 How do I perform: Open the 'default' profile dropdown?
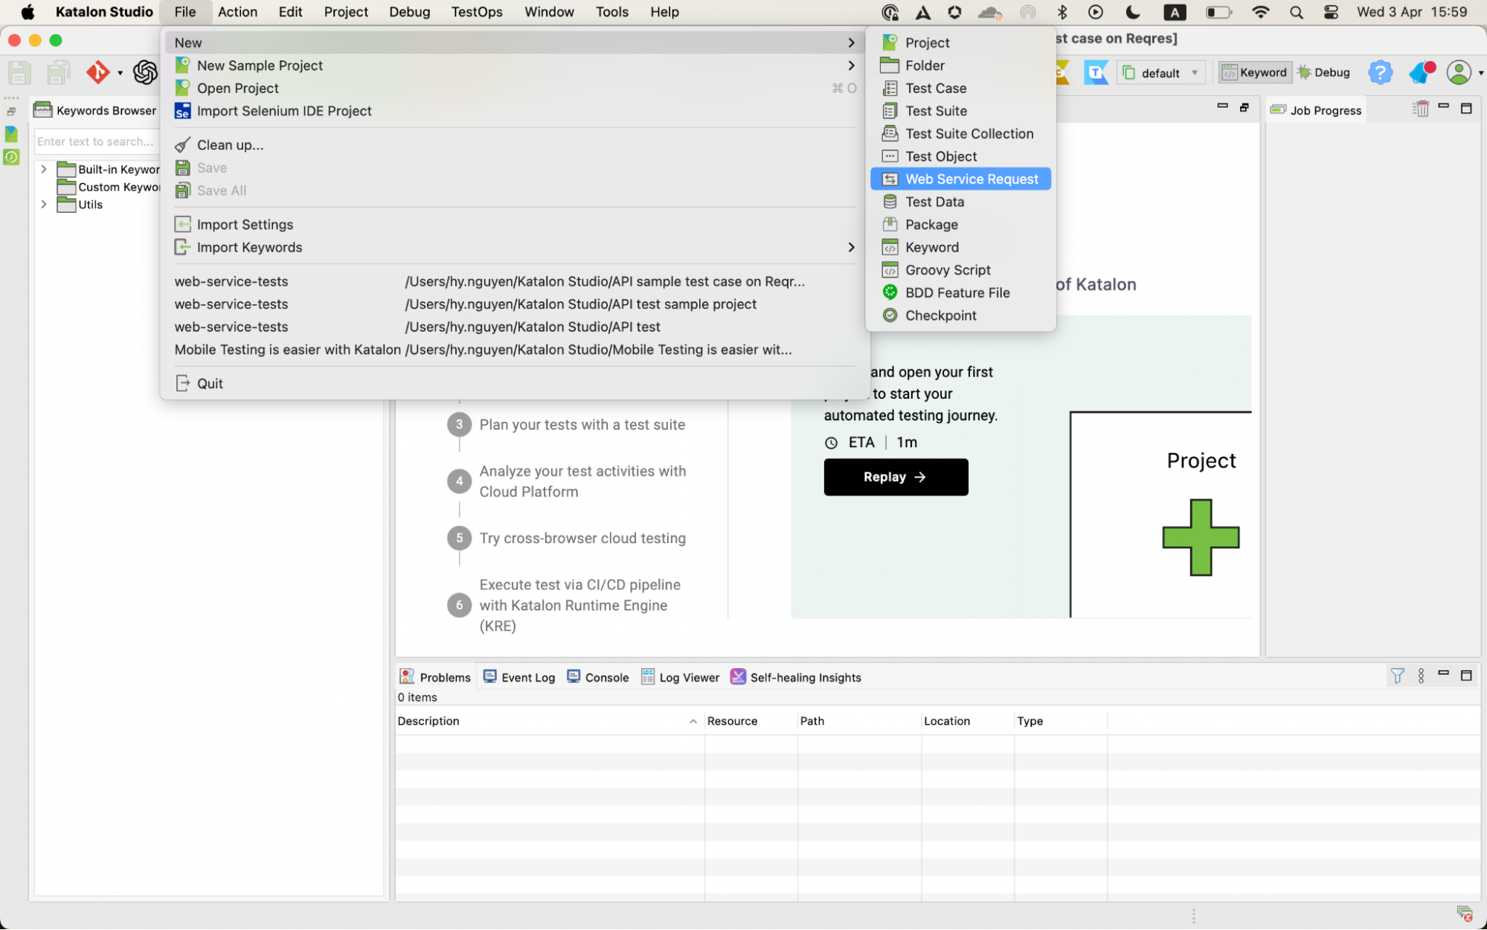click(x=1160, y=72)
